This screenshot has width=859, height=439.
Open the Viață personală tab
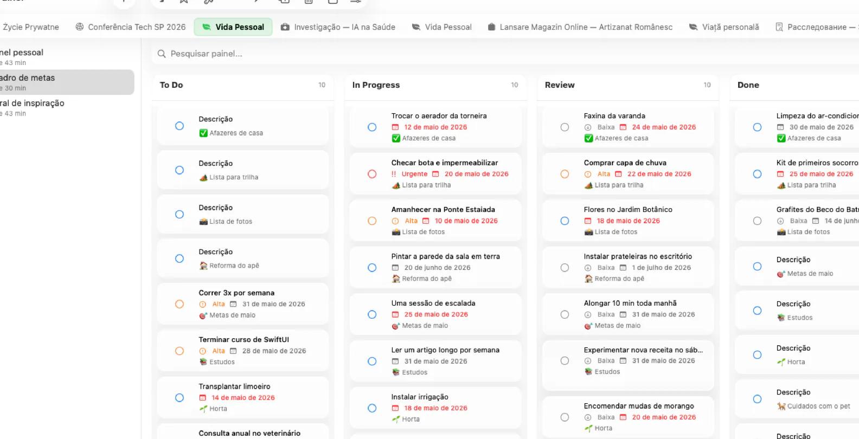[723, 27]
